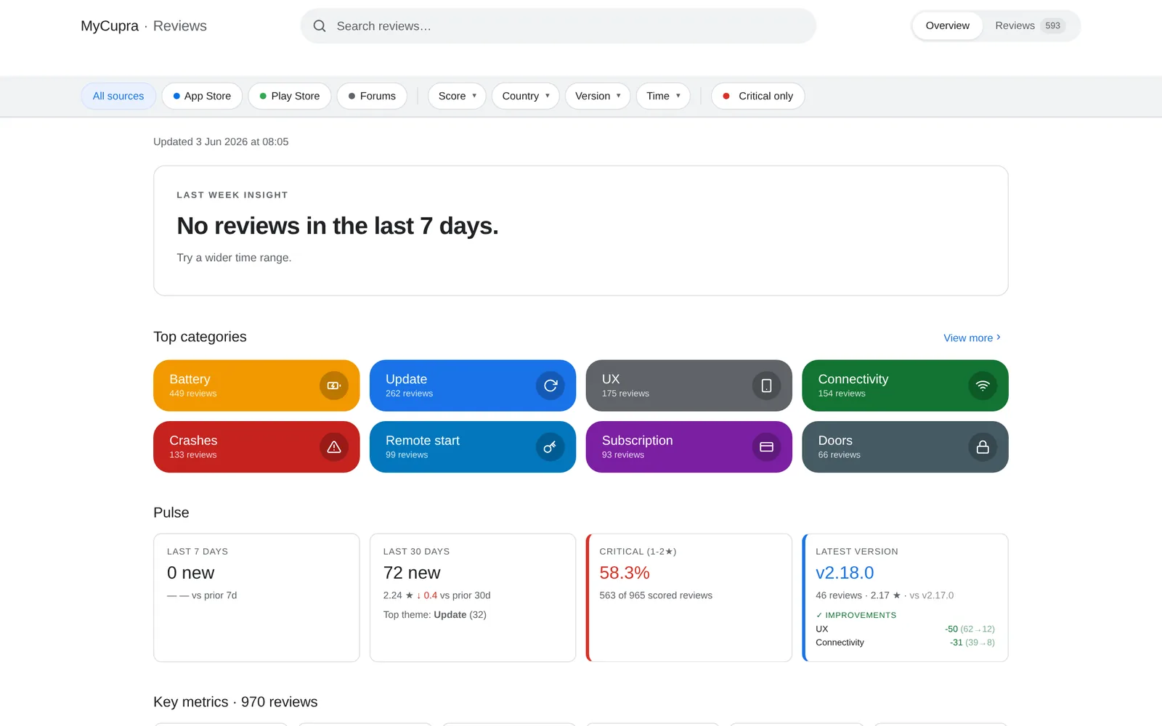Open the Crashes category card

pyautogui.click(x=256, y=447)
